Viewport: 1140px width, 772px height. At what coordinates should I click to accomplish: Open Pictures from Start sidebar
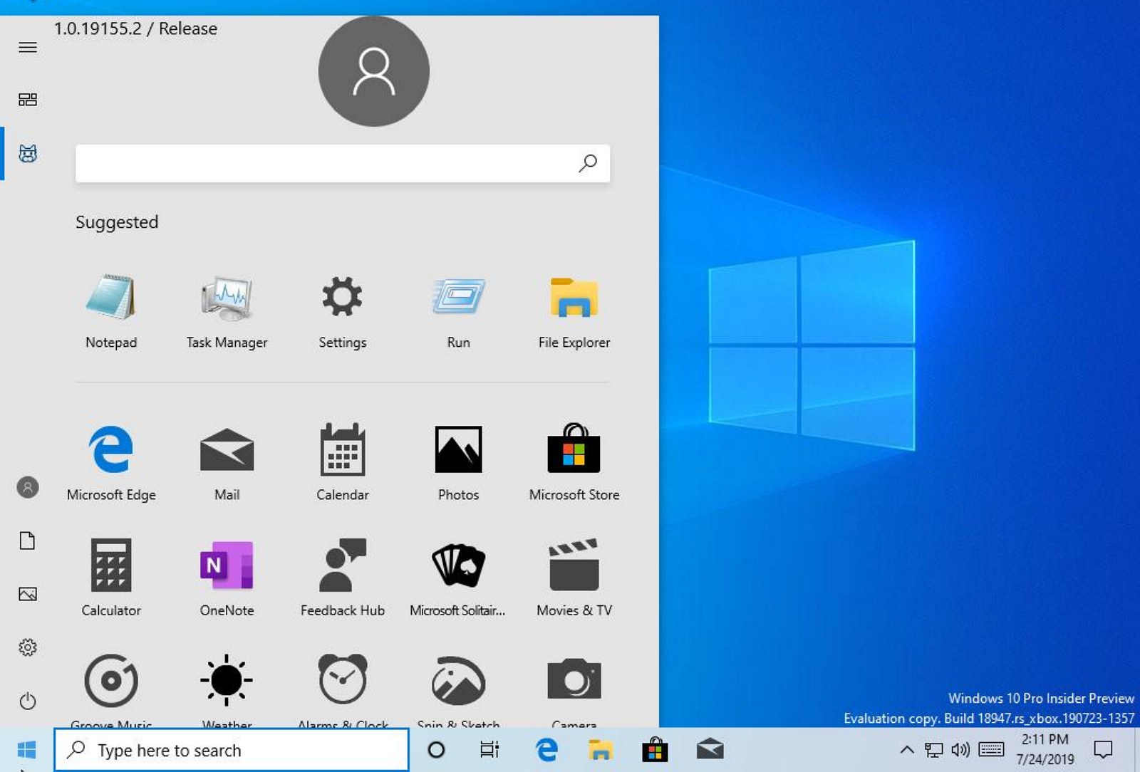click(28, 594)
